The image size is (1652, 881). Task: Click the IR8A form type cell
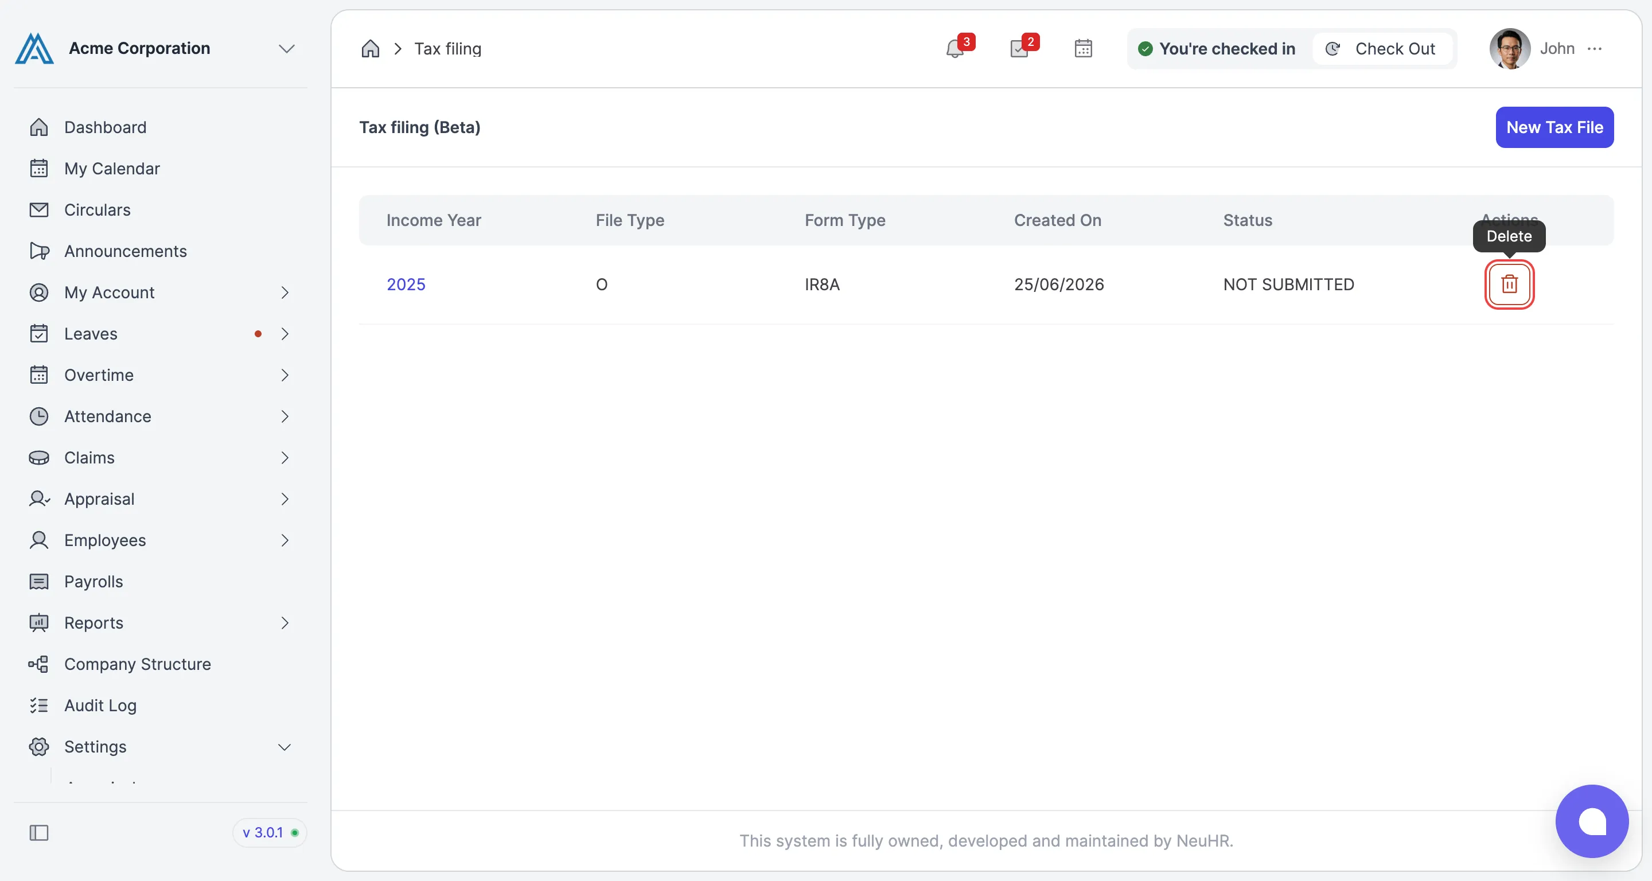pos(822,284)
